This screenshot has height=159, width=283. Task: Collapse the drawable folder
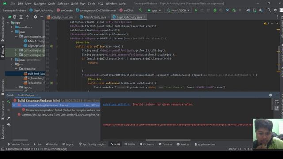(16, 69)
